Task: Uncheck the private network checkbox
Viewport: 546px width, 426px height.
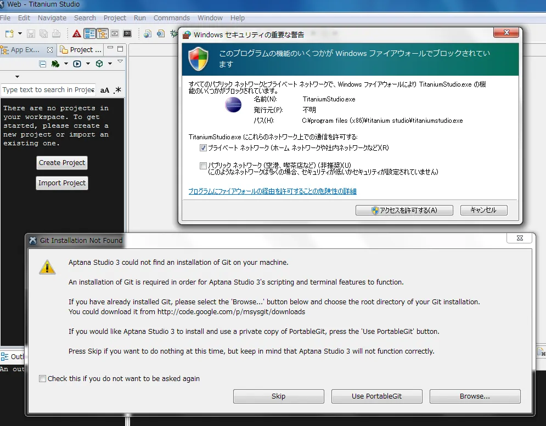Action: click(203, 147)
